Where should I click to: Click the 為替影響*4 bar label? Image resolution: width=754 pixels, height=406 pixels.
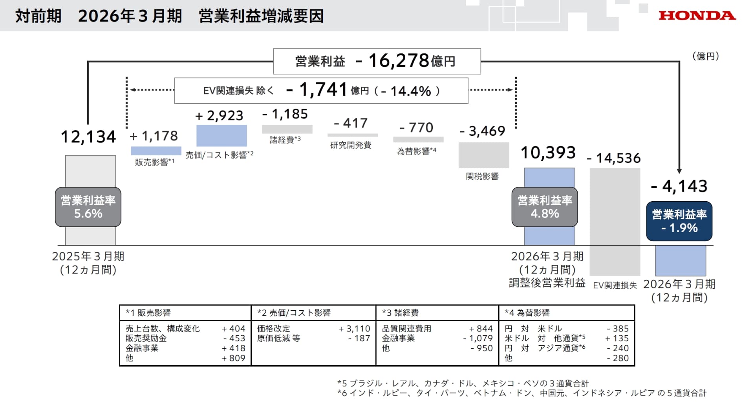point(417,151)
